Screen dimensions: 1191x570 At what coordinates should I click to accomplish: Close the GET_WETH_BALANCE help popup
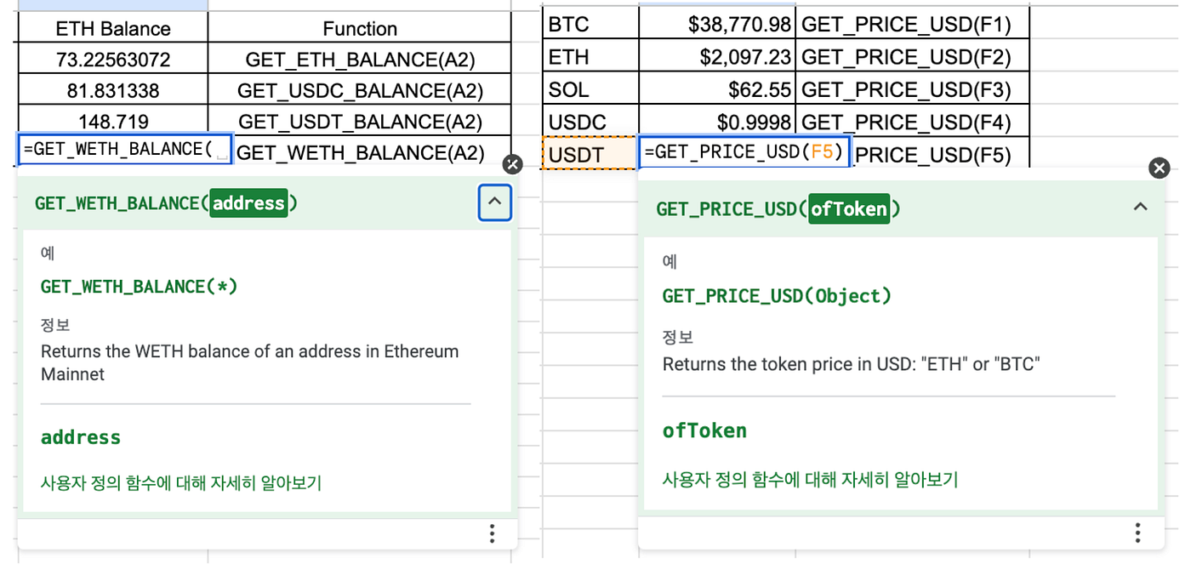point(512,165)
